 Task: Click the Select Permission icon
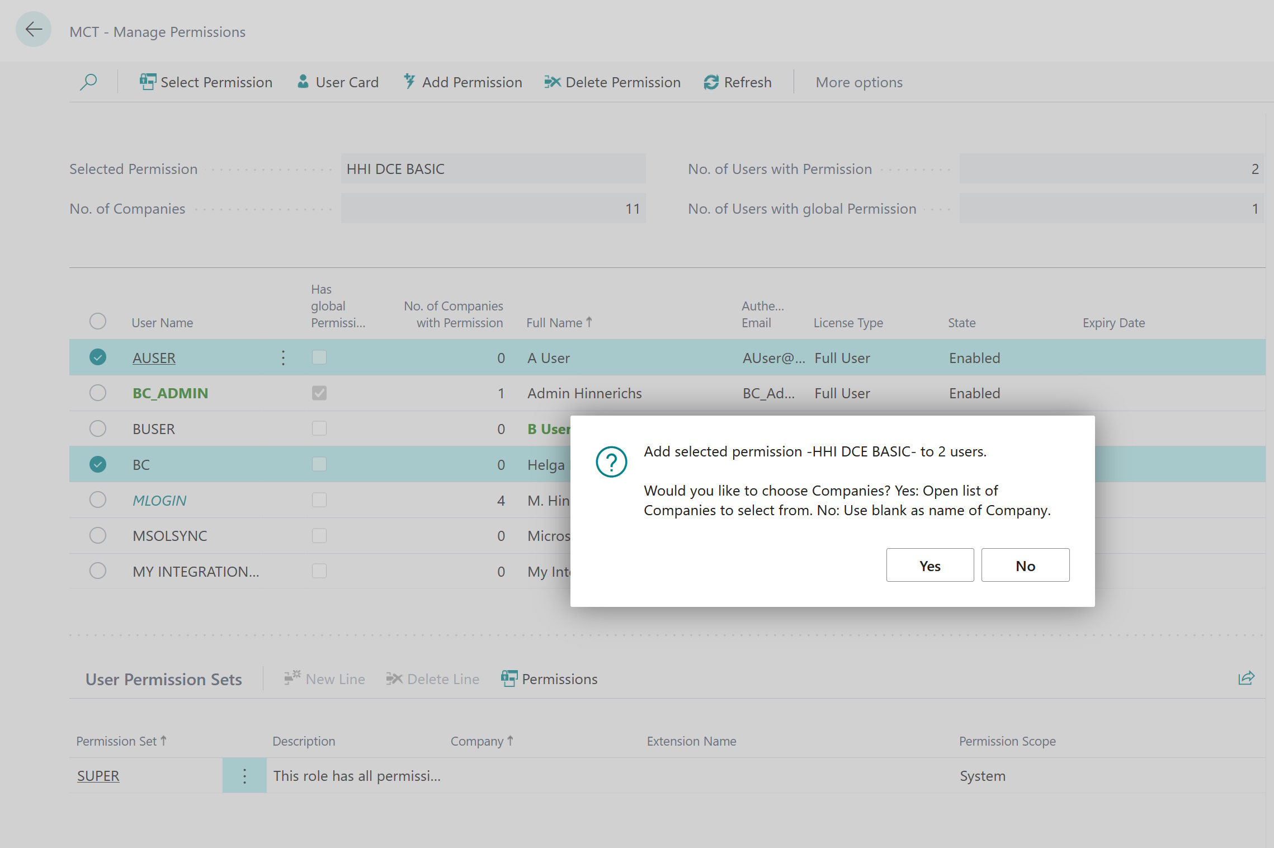tap(148, 82)
